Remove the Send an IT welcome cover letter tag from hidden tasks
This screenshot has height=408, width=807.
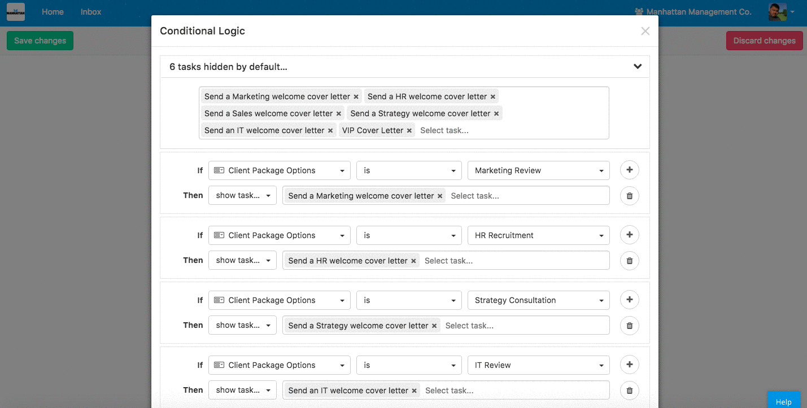pyautogui.click(x=330, y=131)
